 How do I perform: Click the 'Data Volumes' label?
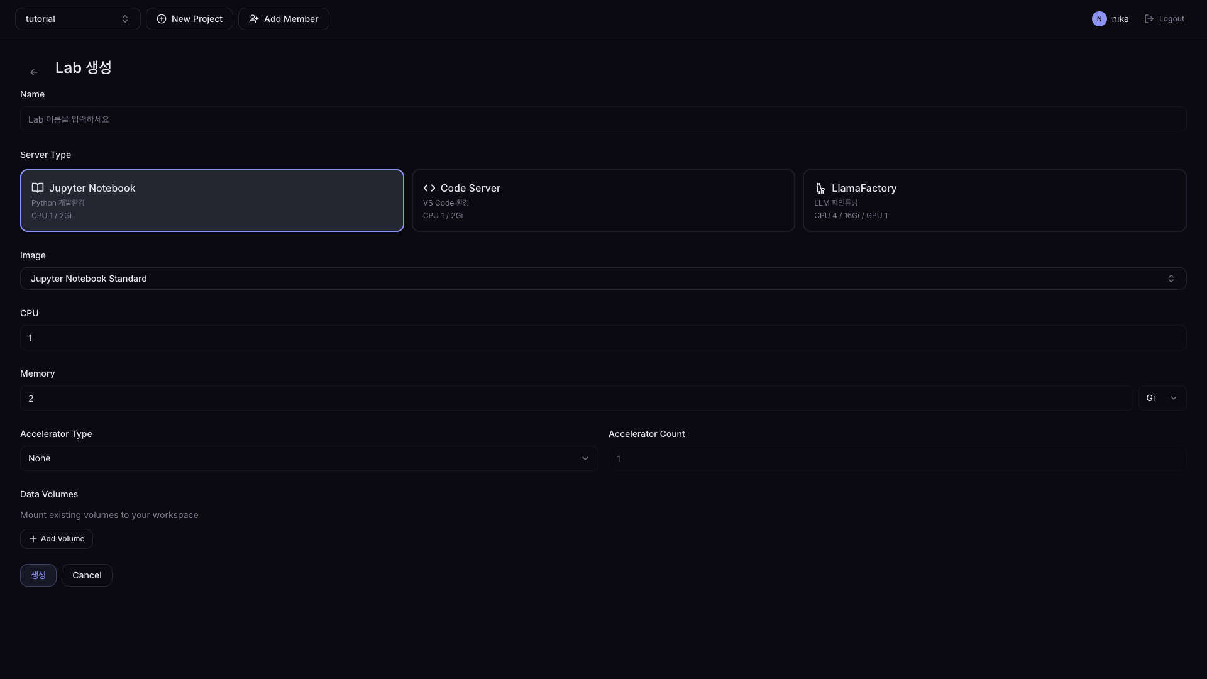pyautogui.click(x=49, y=494)
